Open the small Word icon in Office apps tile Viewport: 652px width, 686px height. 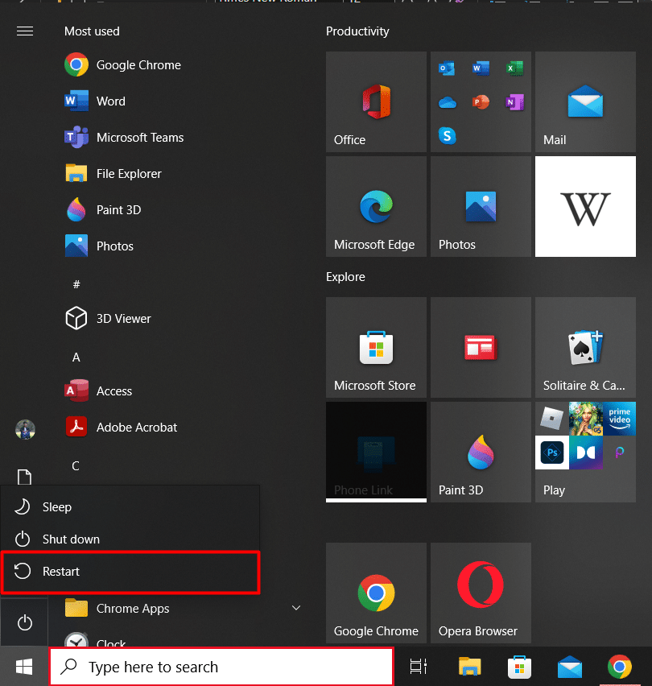481,68
